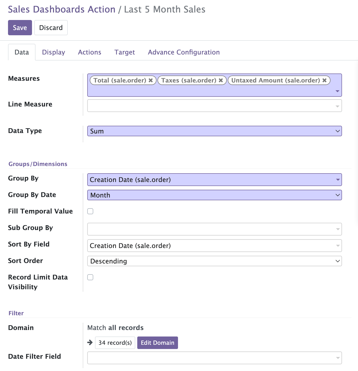The width and height of the screenshot is (358, 371).
Task: Open the Line Measure dropdown
Action: pyautogui.click(x=214, y=106)
